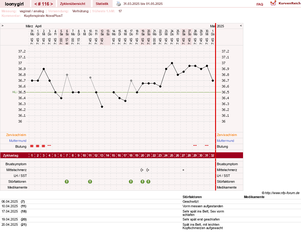Click the 'Geschwitzt' note
This screenshot has width=301, height=242.
tap(191, 202)
